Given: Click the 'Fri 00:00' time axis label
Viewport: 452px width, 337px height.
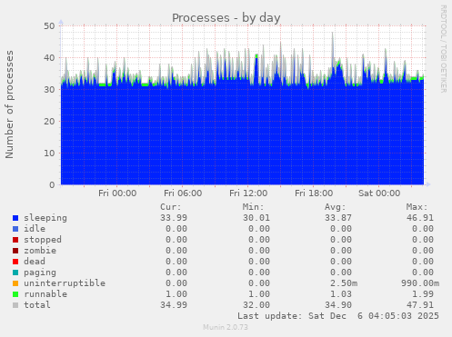Looking at the screenshot, I should [117, 193].
